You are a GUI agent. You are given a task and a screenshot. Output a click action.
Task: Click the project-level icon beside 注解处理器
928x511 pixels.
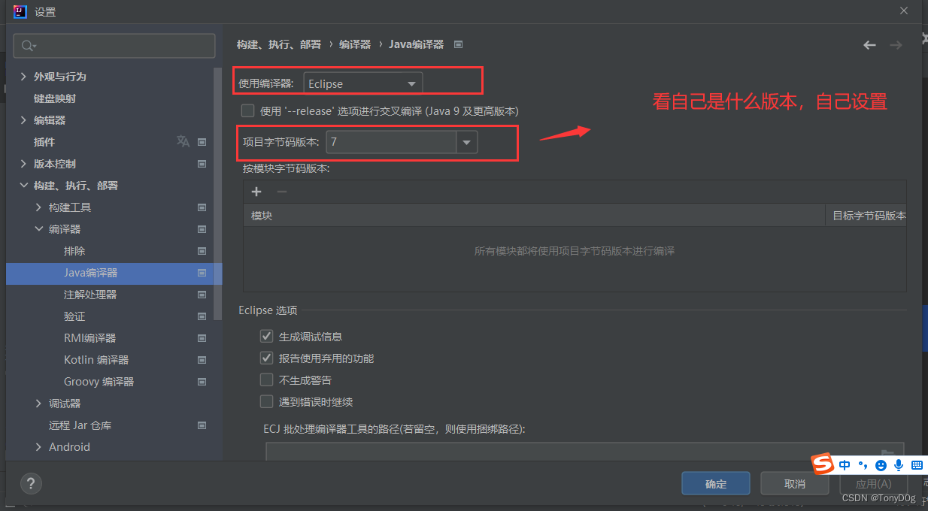click(x=202, y=295)
